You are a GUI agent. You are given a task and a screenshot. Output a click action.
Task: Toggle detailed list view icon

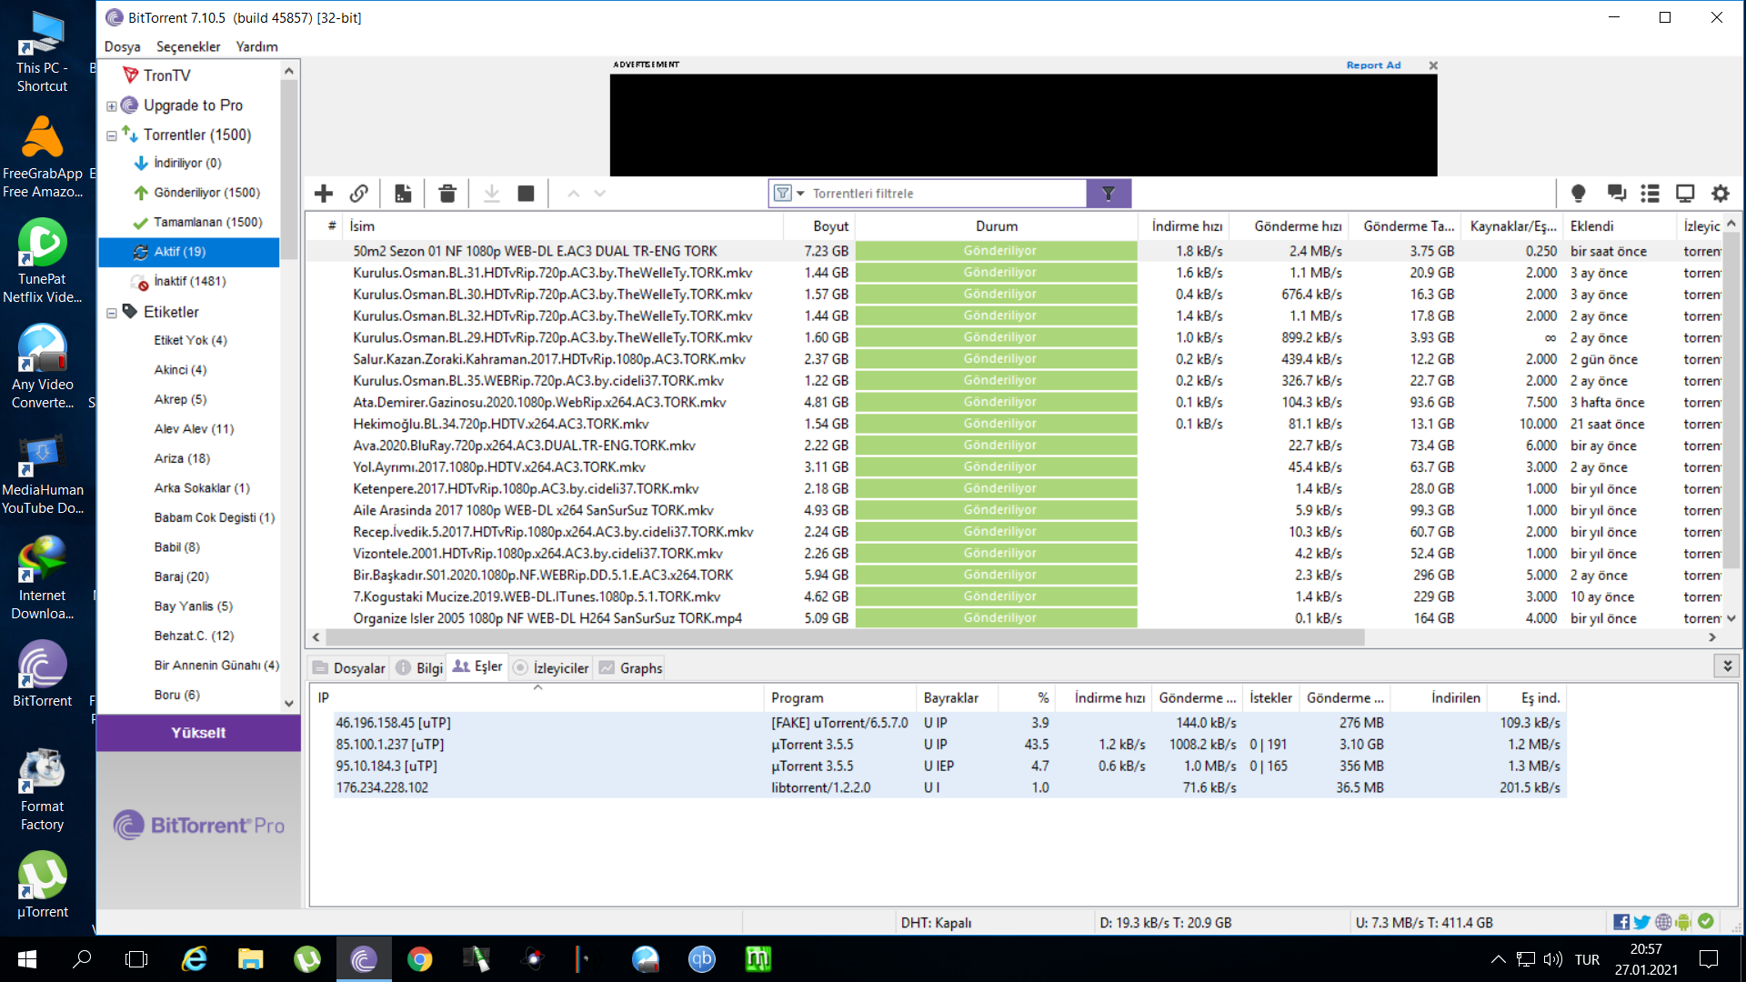tap(1650, 194)
